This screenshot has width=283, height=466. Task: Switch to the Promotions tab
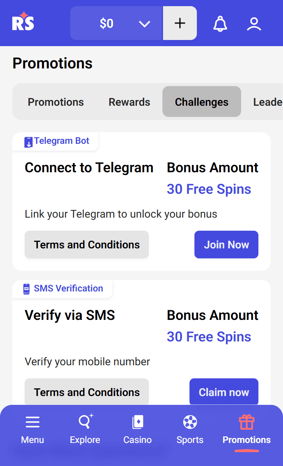pyautogui.click(x=56, y=102)
